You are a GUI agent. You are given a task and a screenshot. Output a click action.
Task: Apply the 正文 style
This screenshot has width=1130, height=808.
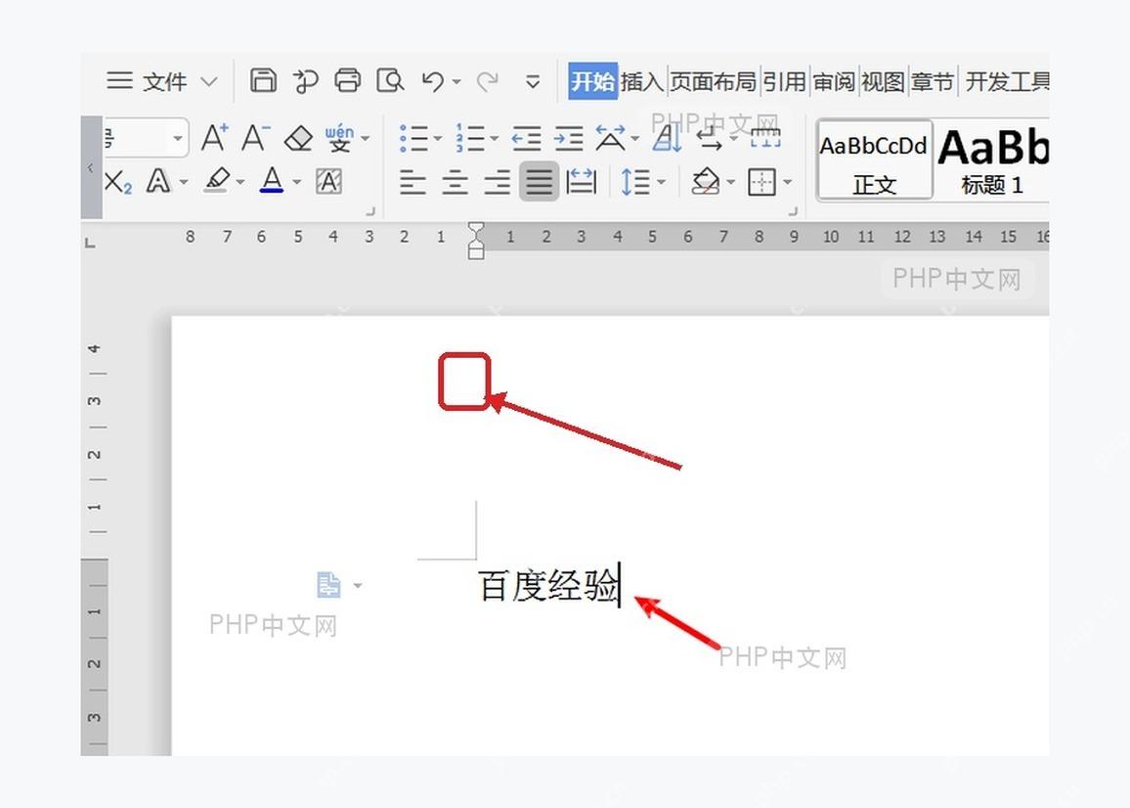click(874, 160)
